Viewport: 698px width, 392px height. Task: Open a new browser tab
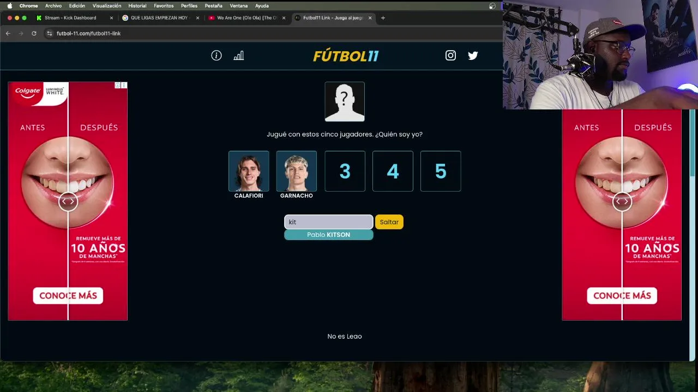point(383,18)
